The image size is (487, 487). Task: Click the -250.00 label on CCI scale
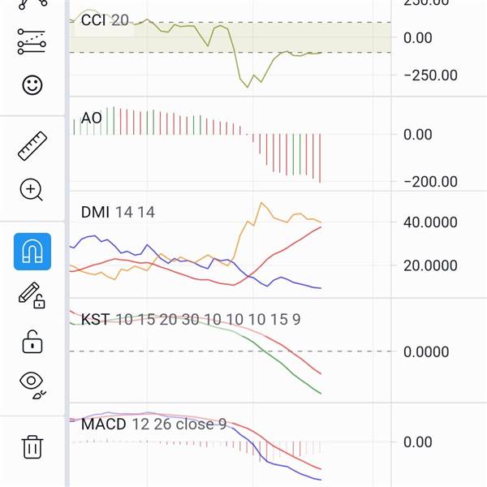pos(430,75)
